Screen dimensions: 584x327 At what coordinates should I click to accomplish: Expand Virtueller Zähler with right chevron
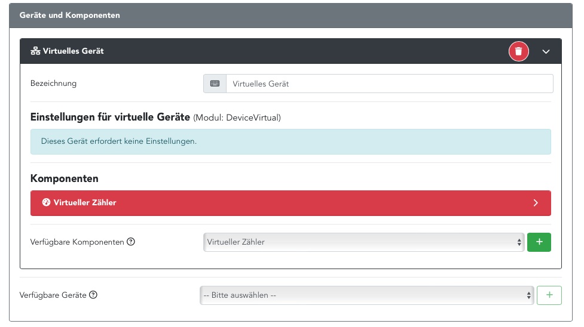[536, 203]
